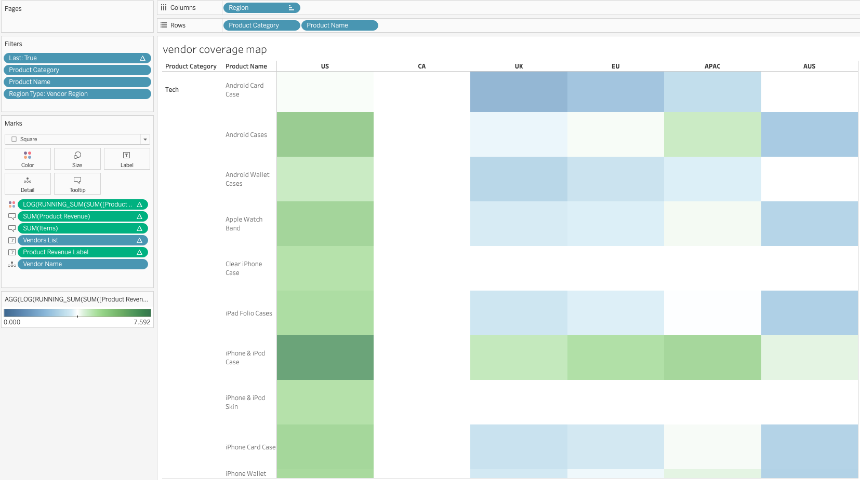Screen dimensions: 860x480
Task: Select Region Type: Vendor Region filter
Action: coord(77,94)
